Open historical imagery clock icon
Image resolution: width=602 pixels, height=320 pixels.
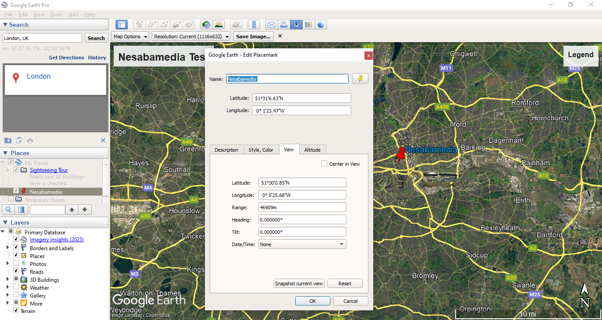(x=205, y=25)
